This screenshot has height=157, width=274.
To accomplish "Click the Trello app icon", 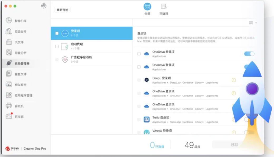I will (x=146, y=119).
